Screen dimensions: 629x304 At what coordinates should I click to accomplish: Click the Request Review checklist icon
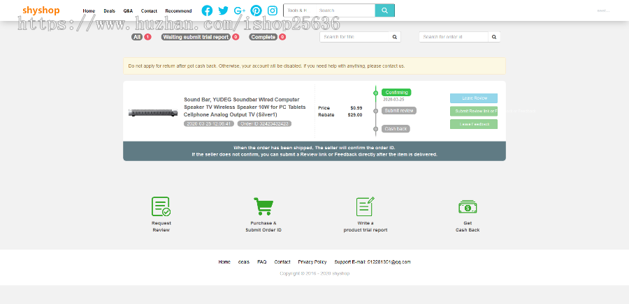coord(161,206)
